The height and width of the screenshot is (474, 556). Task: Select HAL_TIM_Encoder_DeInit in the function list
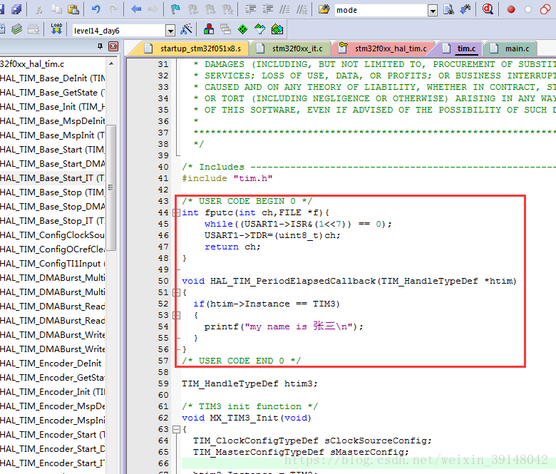tap(53, 364)
